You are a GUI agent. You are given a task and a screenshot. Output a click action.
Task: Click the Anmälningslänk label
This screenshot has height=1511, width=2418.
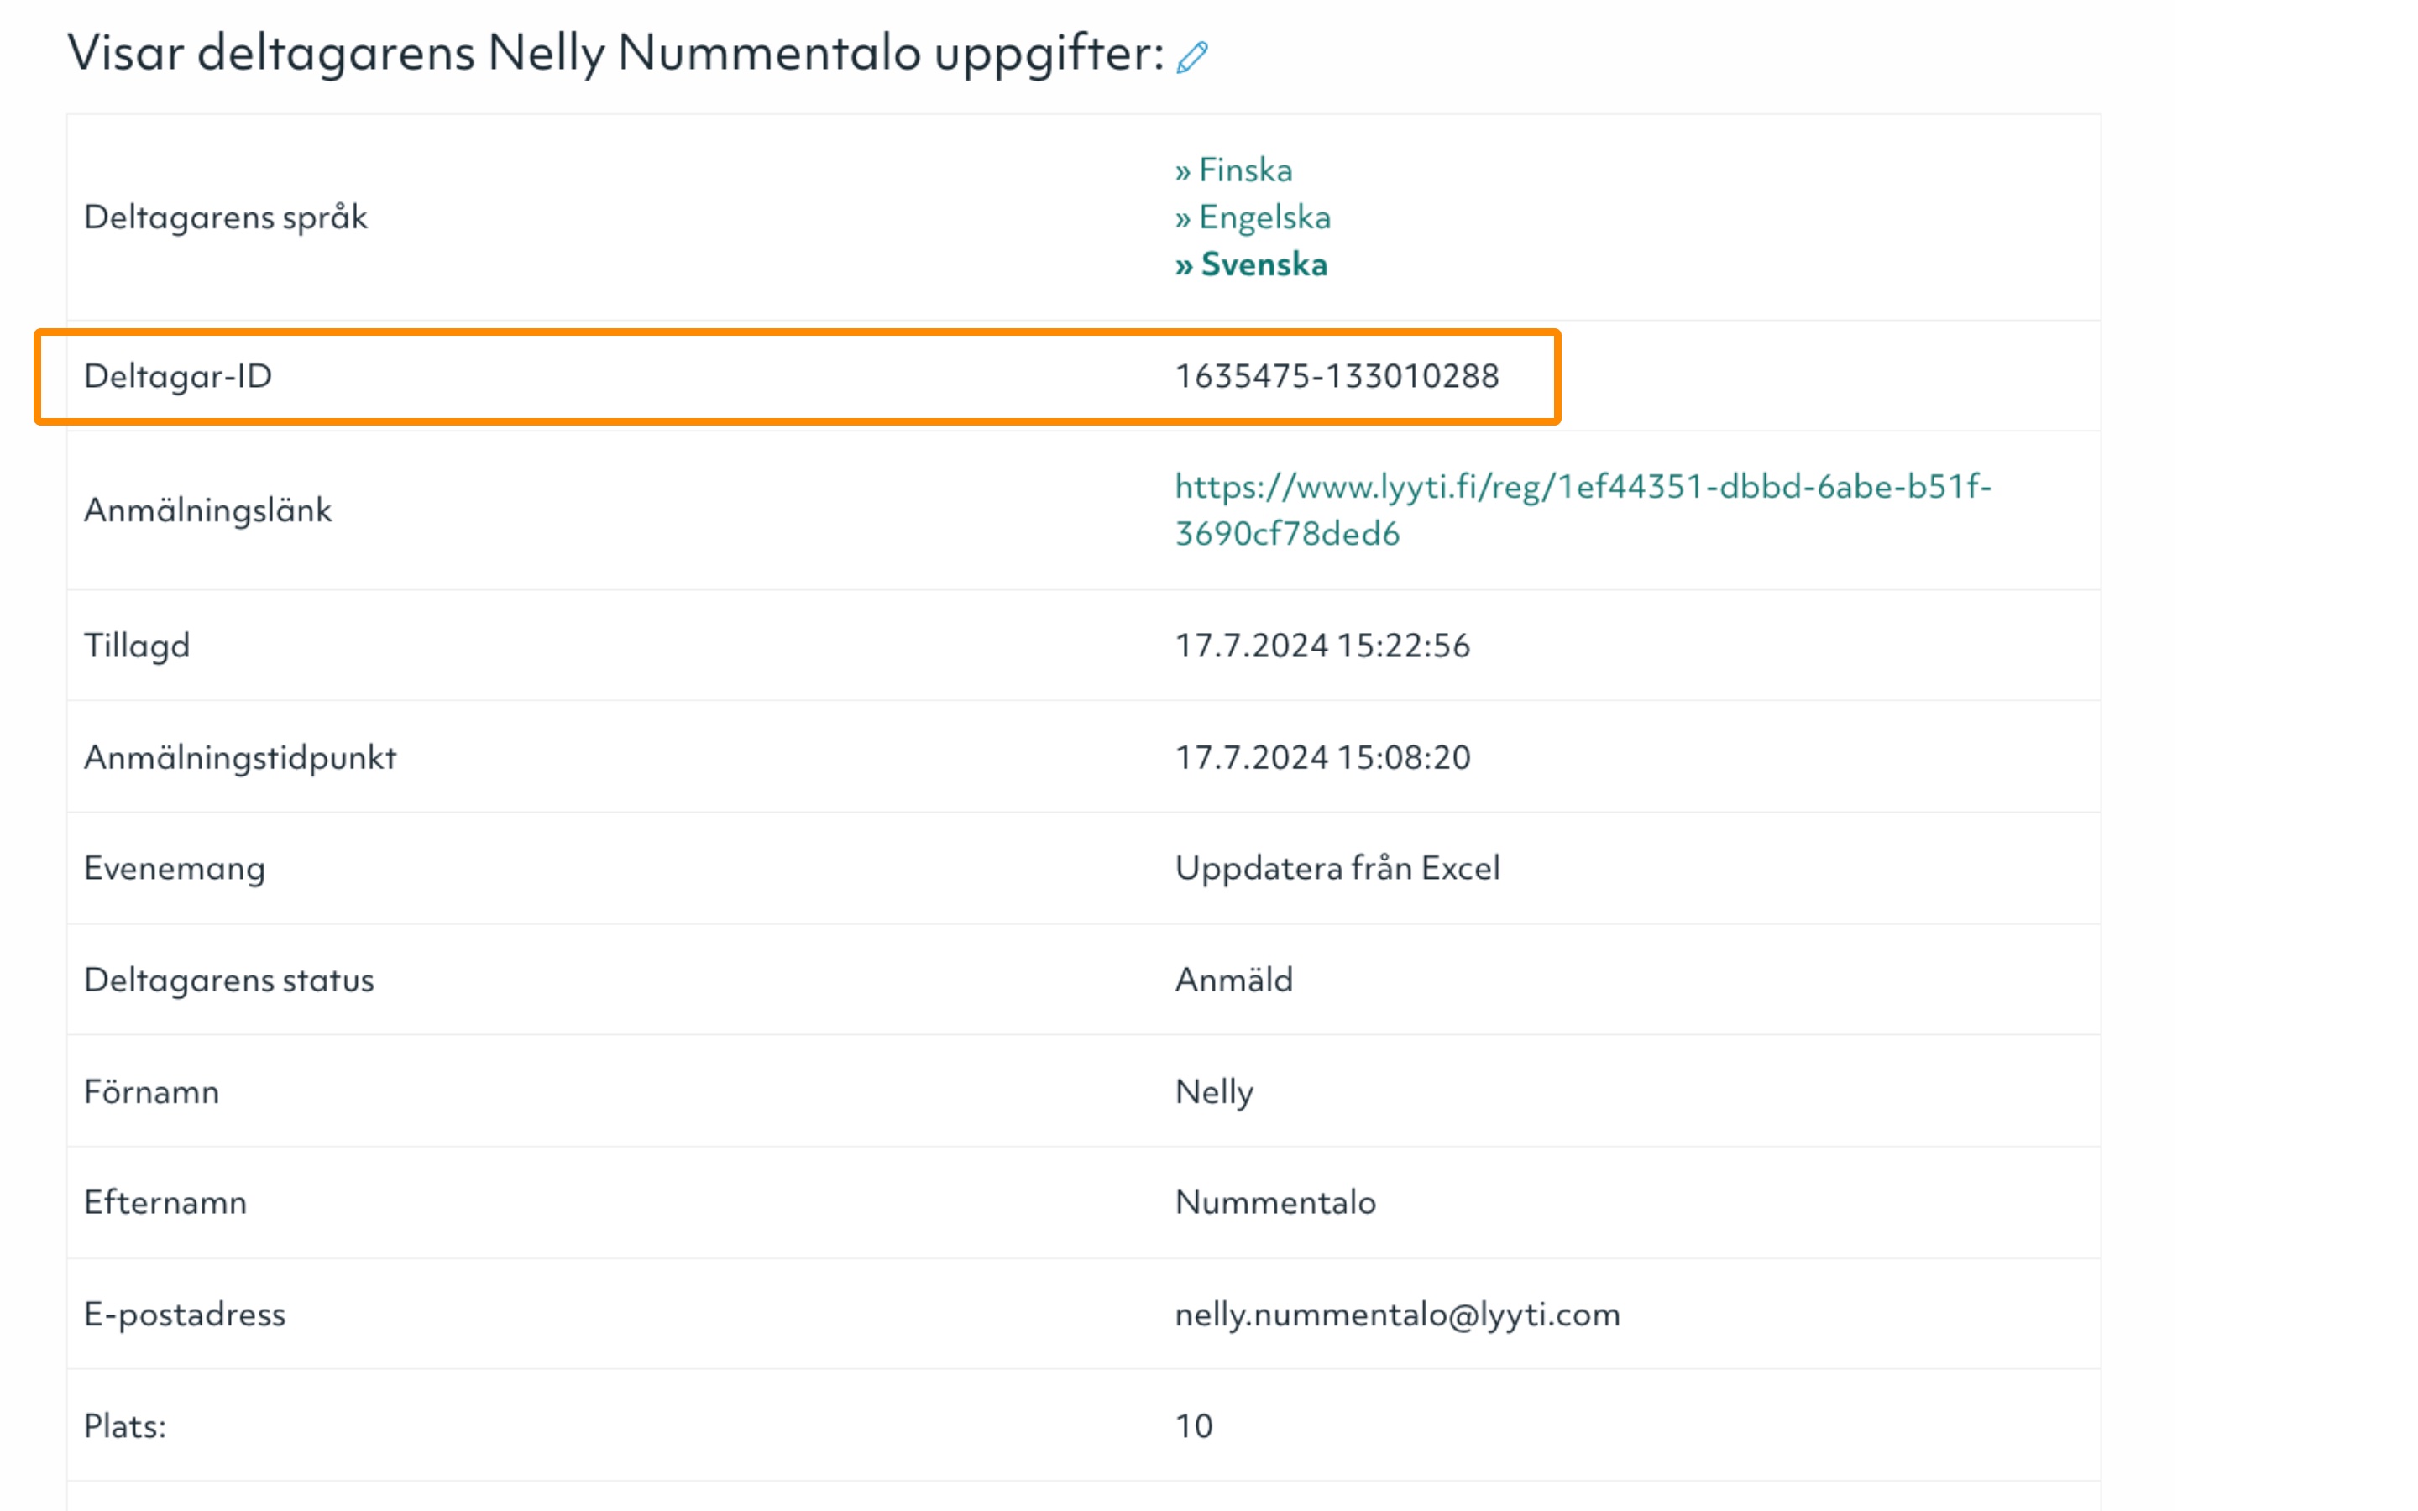[208, 510]
